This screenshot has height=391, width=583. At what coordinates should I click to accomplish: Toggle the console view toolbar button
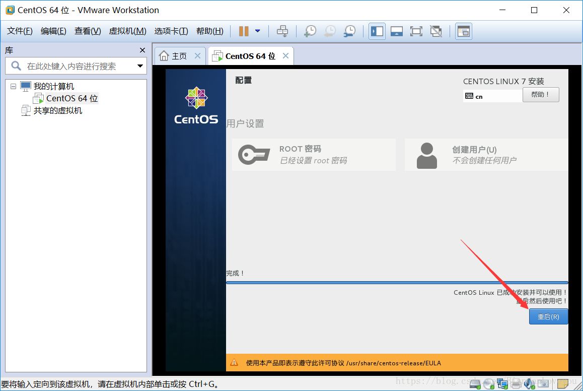(x=464, y=31)
